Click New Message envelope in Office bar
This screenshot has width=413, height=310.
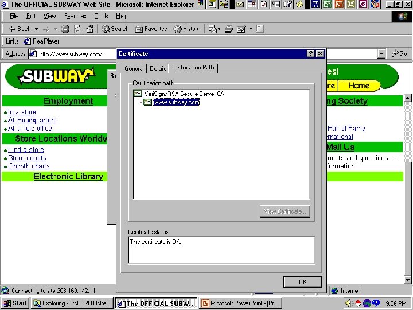(240, 4)
